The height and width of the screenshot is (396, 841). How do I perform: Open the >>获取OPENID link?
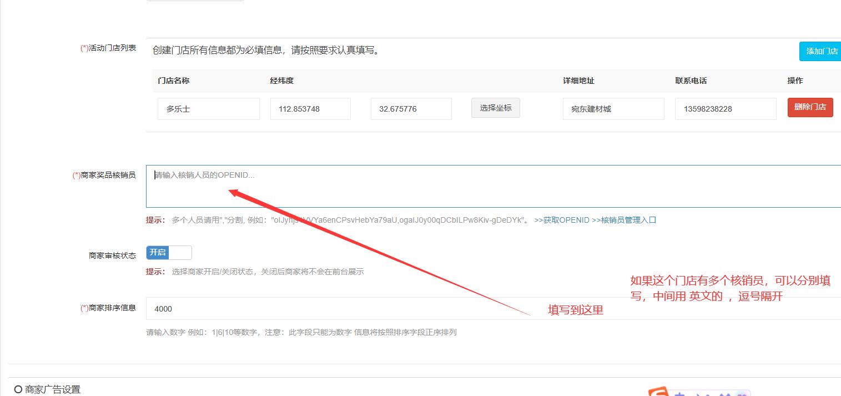pos(562,220)
